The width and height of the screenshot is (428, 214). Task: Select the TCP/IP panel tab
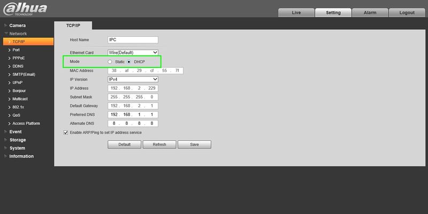pos(73,25)
